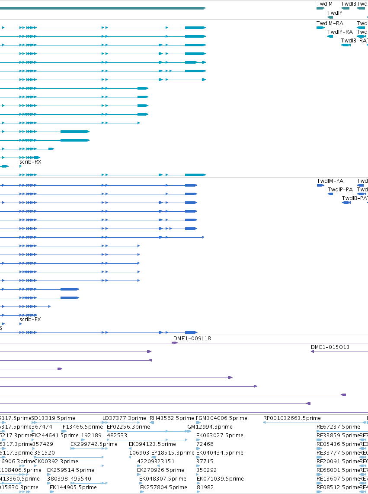Select the RE67237.5prime EST label

point(338,426)
